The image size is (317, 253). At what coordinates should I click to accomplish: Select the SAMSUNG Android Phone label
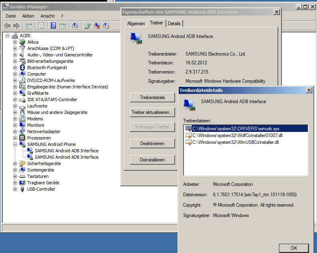pyautogui.click(x=51, y=144)
